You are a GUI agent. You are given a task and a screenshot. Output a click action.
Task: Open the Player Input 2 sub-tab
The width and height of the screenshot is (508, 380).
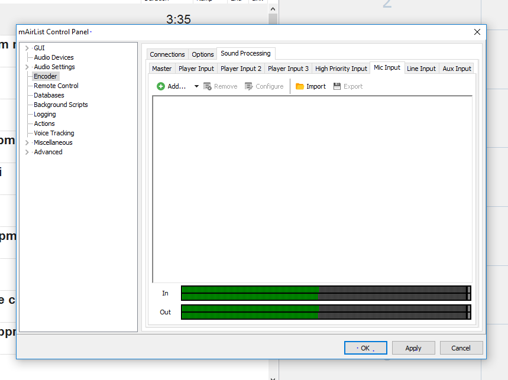[x=241, y=69]
